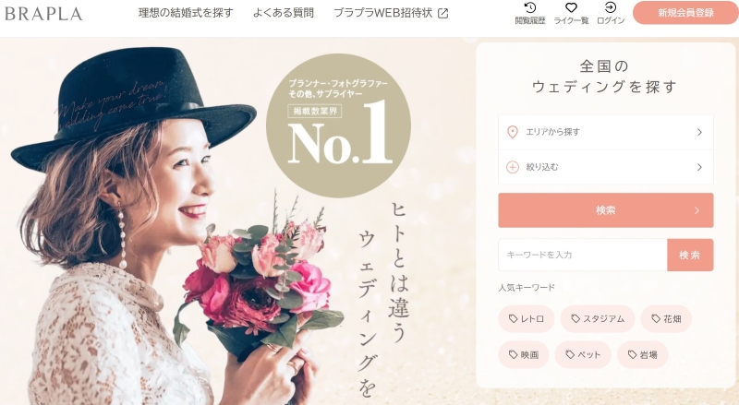739x405 pixels.
Task: Click the external link icon beside WEB招待状
Action: [443, 13]
